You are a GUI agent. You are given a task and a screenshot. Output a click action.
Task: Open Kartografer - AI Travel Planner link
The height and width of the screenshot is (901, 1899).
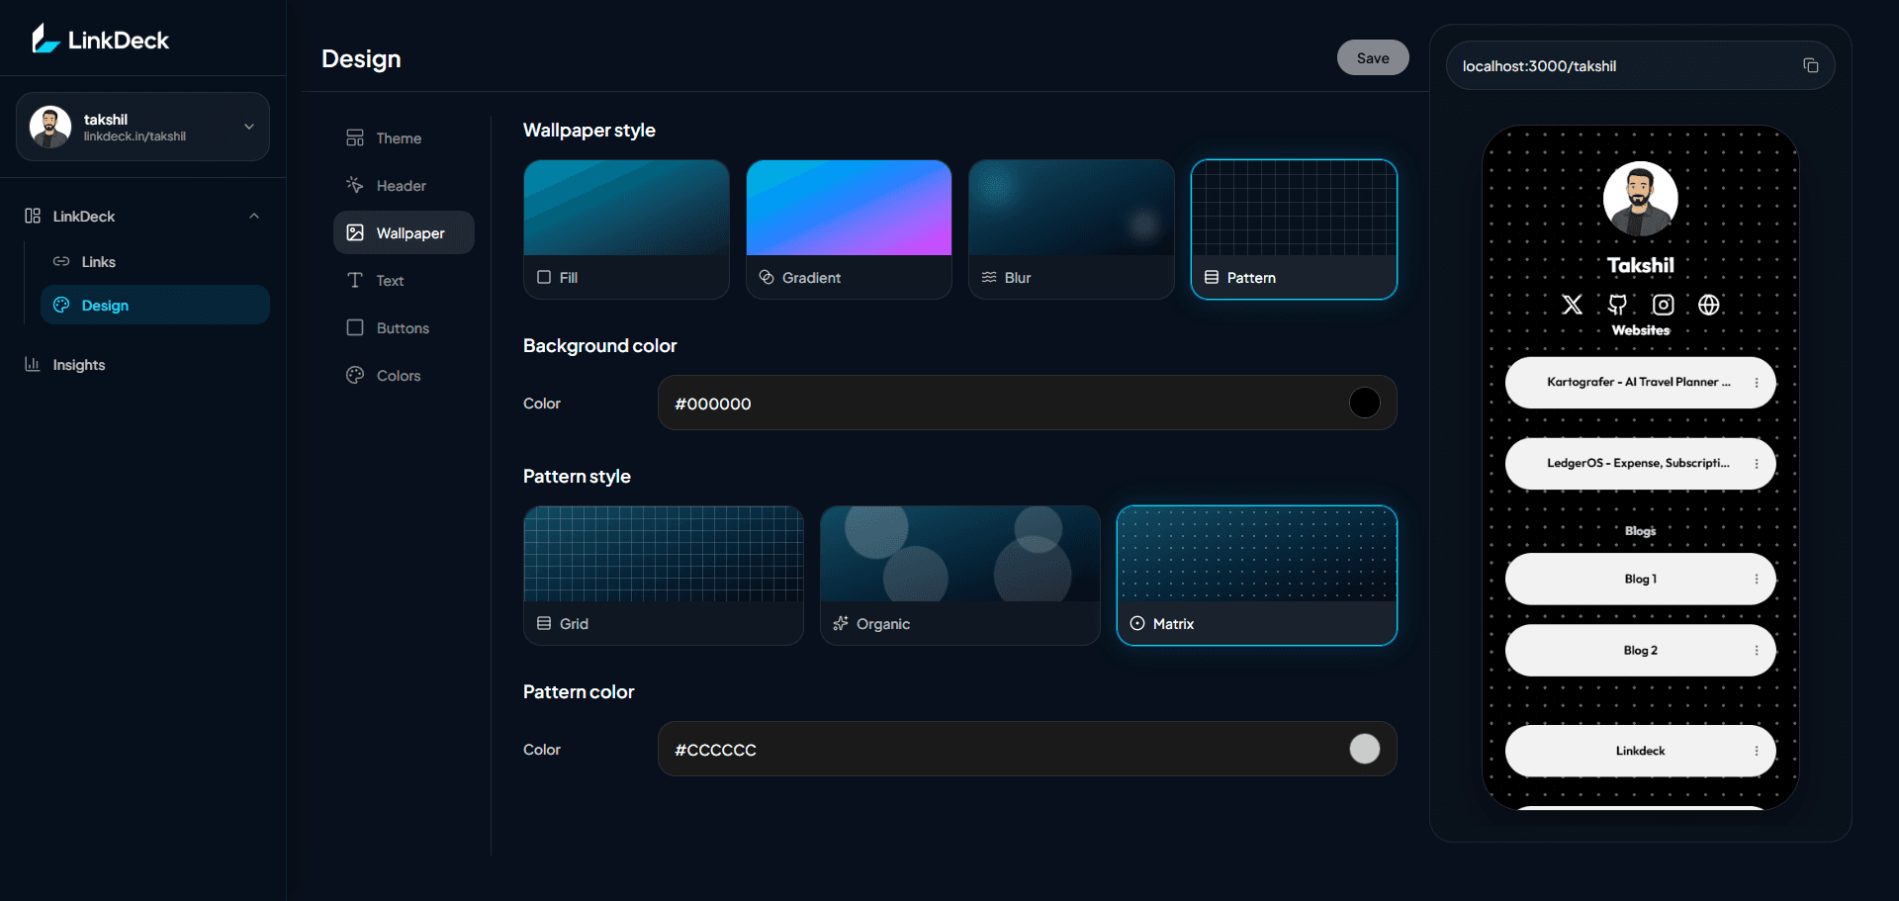coord(1640,383)
